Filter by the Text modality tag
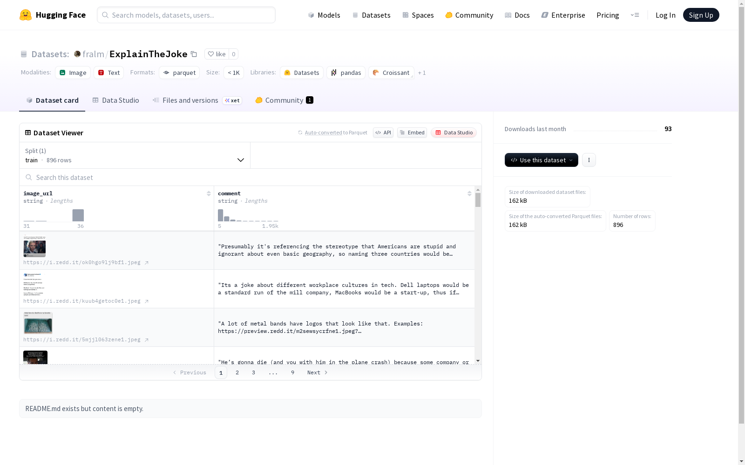This screenshot has height=465, width=745. [x=108, y=73]
